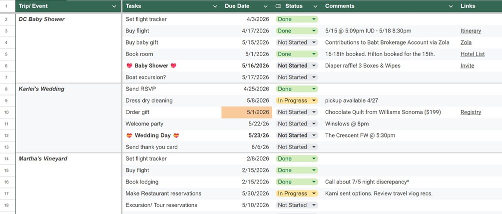The height and width of the screenshot is (214, 502).
Task: Open In Progress chip for Dress dry cleaning
Action: tap(297, 100)
